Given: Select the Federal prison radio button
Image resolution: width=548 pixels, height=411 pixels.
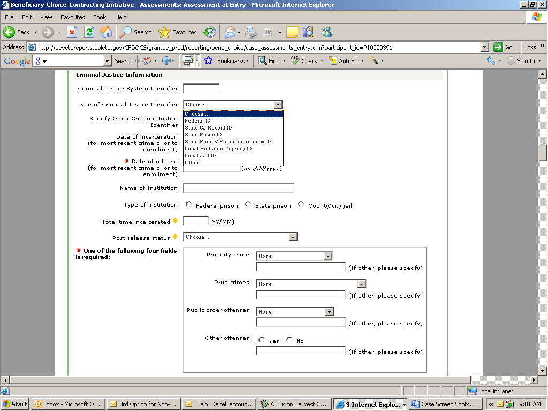Looking at the screenshot, I should point(189,205).
